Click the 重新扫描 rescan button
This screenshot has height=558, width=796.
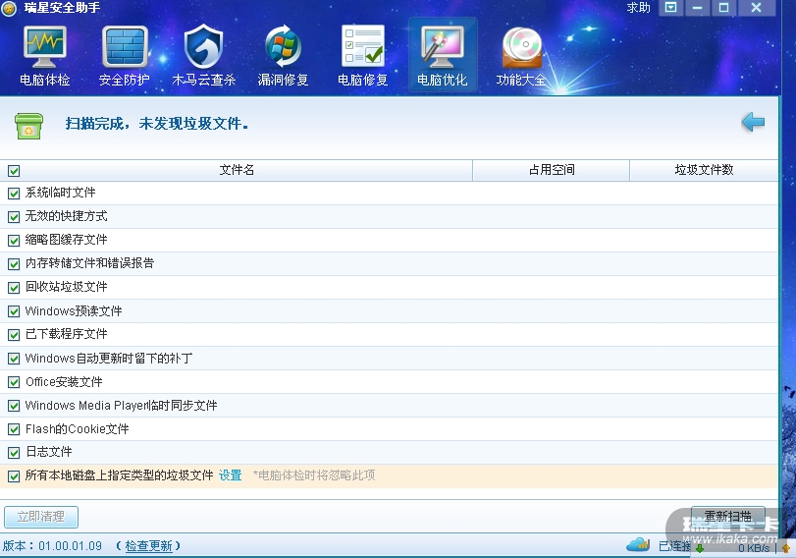[728, 517]
